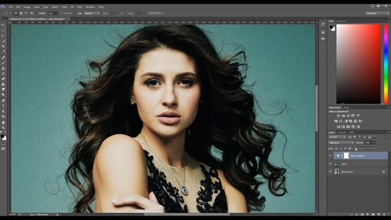The width and height of the screenshot is (391, 220).
Task: Add a Channel Mixer adjustment
Action: click(356, 121)
